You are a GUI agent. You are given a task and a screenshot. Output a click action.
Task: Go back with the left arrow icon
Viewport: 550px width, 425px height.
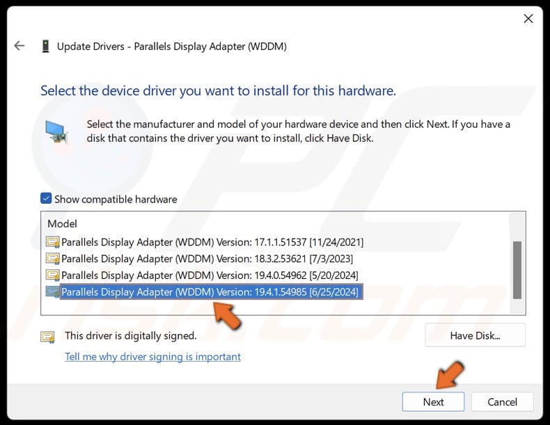[x=19, y=45]
